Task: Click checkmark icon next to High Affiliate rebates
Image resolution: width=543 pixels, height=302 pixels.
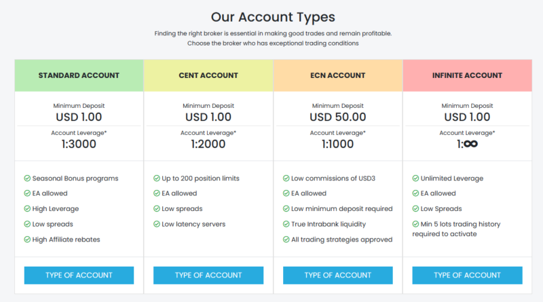Action: point(27,240)
